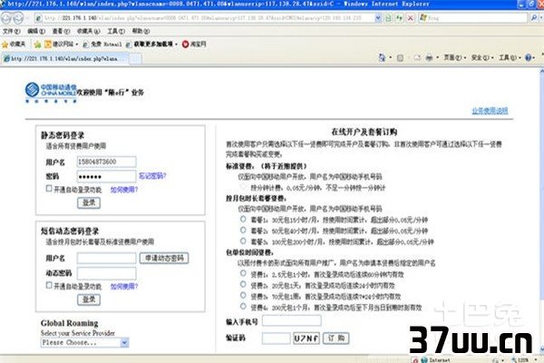Open 如何使用? link in static password section
Screen dimensions: 544x363
(124, 190)
